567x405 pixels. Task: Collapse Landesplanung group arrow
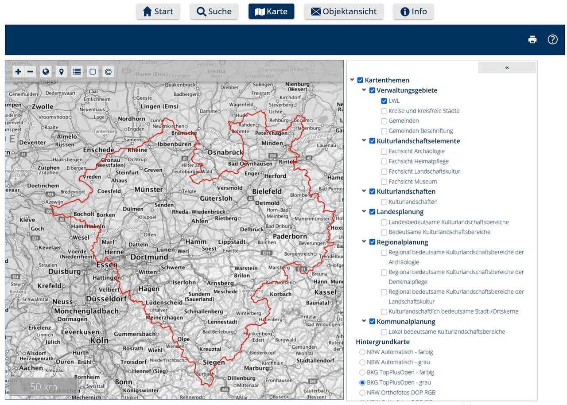coord(364,211)
